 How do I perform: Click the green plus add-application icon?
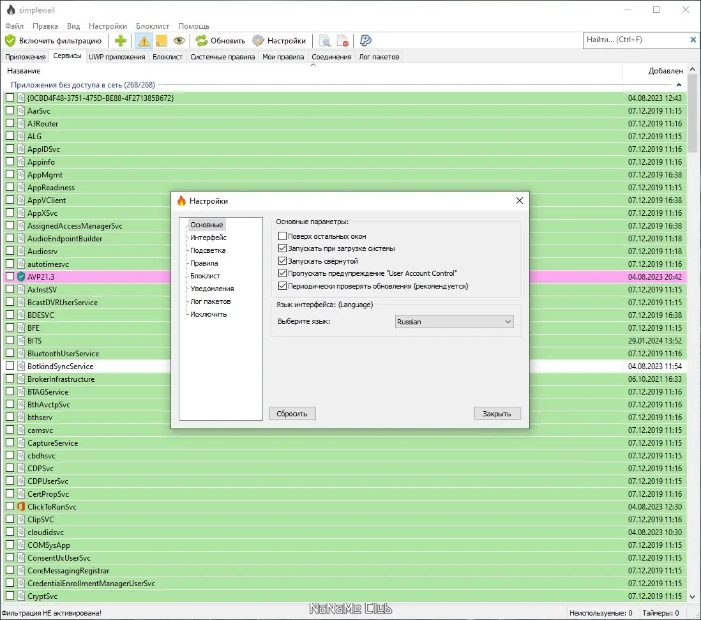click(120, 41)
